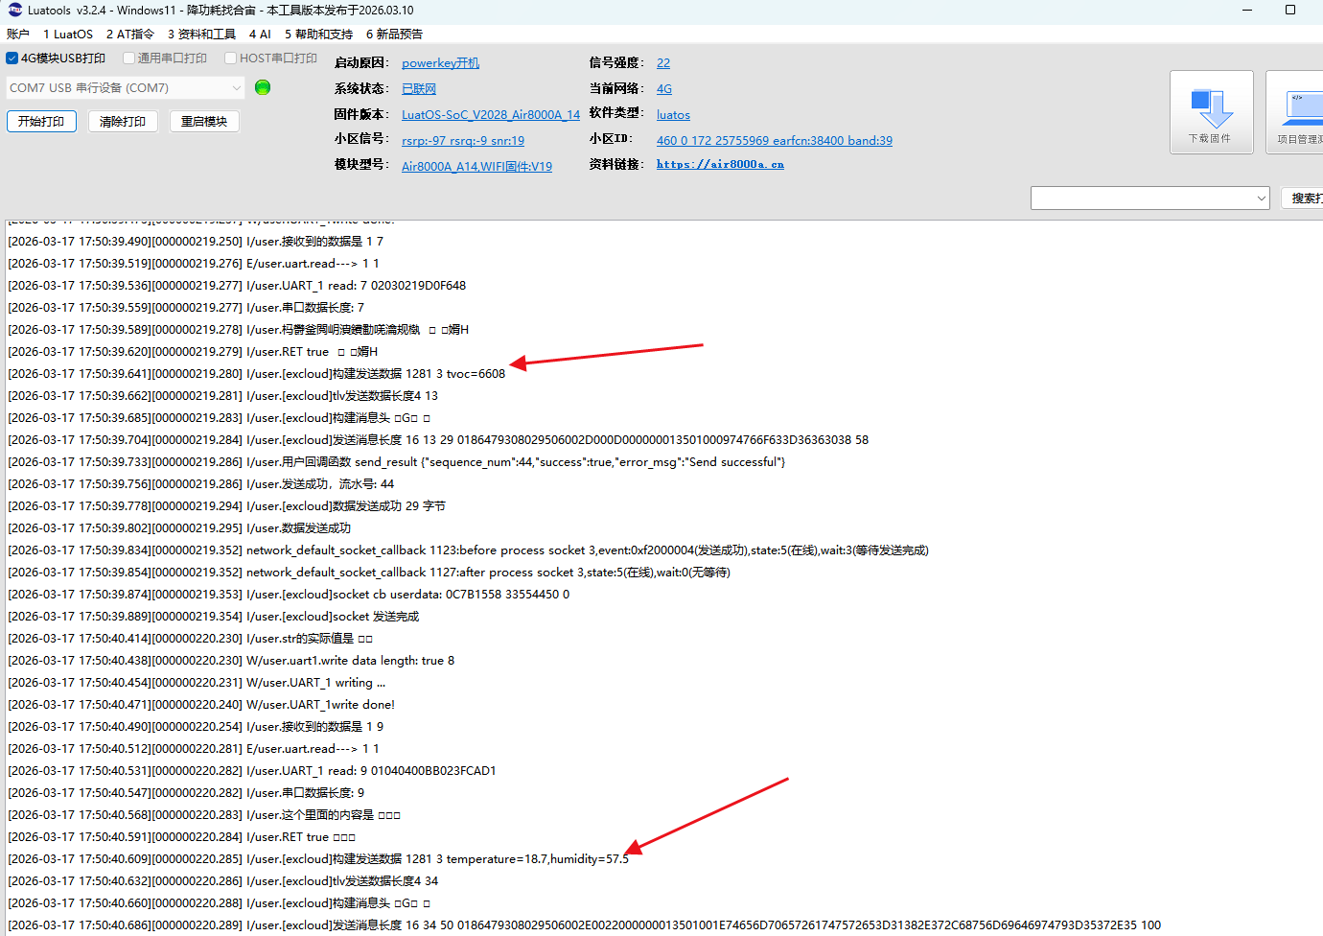Click log line tlv发送数据长度4 13
The image size is (1323, 936).
coord(223,396)
